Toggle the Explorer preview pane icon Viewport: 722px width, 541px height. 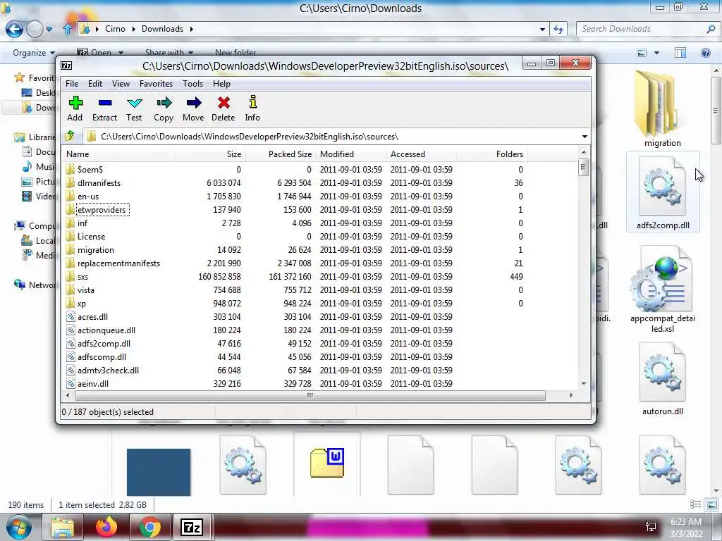click(680, 53)
